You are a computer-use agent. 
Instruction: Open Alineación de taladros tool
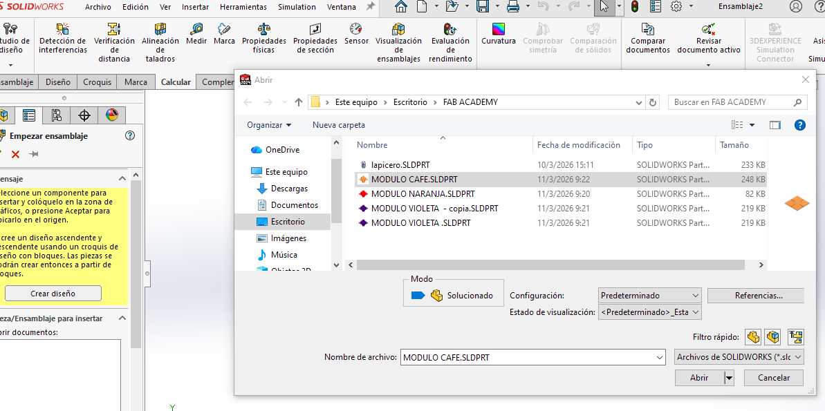(x=160, y=43)
